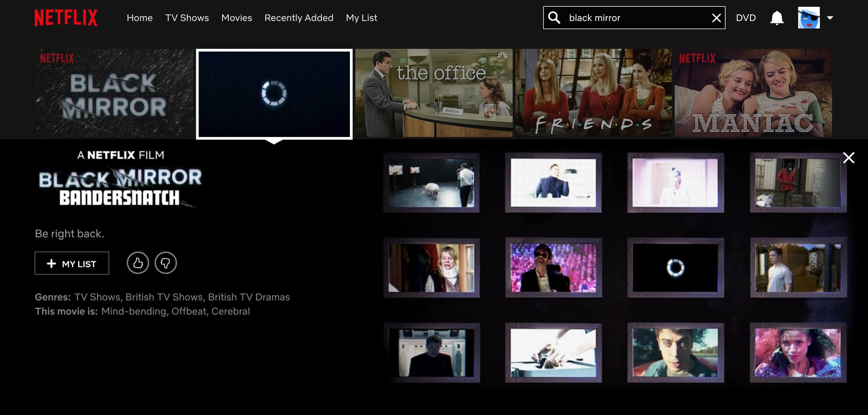
Task: Click the 'Be right back.' synopsis text
Action: [x=70, y=234]
